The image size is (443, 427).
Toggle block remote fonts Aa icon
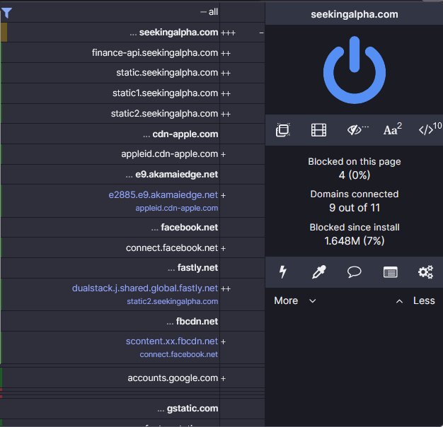pos(393,129)
